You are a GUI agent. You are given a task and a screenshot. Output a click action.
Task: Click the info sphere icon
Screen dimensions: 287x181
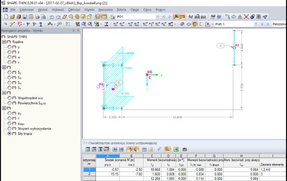252,17
